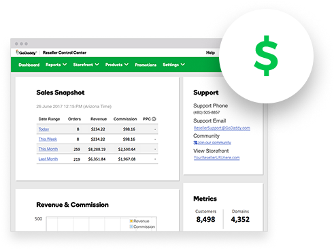Click the Help link in header
This screenshot has width=334, height=249.
click(x=210, y=52)
